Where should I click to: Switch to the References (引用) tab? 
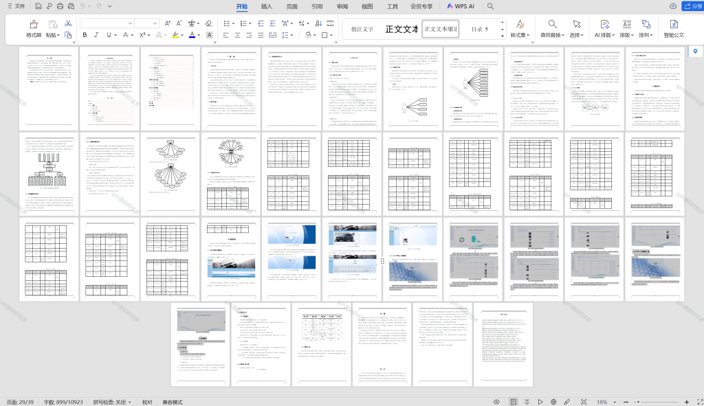[x=317, y=6]
